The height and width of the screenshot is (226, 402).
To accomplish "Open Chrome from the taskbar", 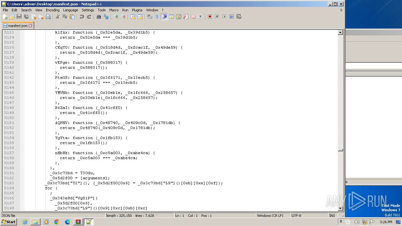I will (57, 222).
